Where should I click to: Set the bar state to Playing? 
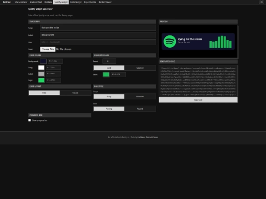click(x=109, y=109)
